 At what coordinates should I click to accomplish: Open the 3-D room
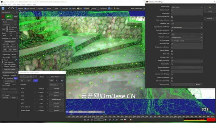[x=110, y=8]
